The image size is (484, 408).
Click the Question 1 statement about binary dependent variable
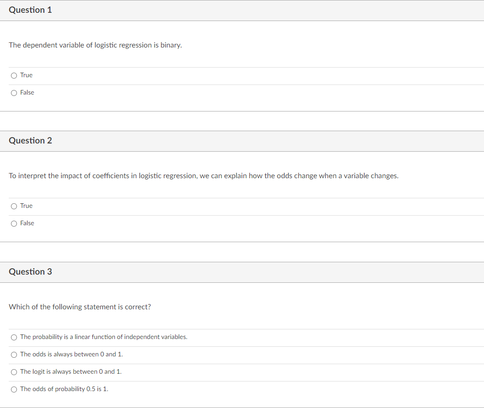click(95, 45)
